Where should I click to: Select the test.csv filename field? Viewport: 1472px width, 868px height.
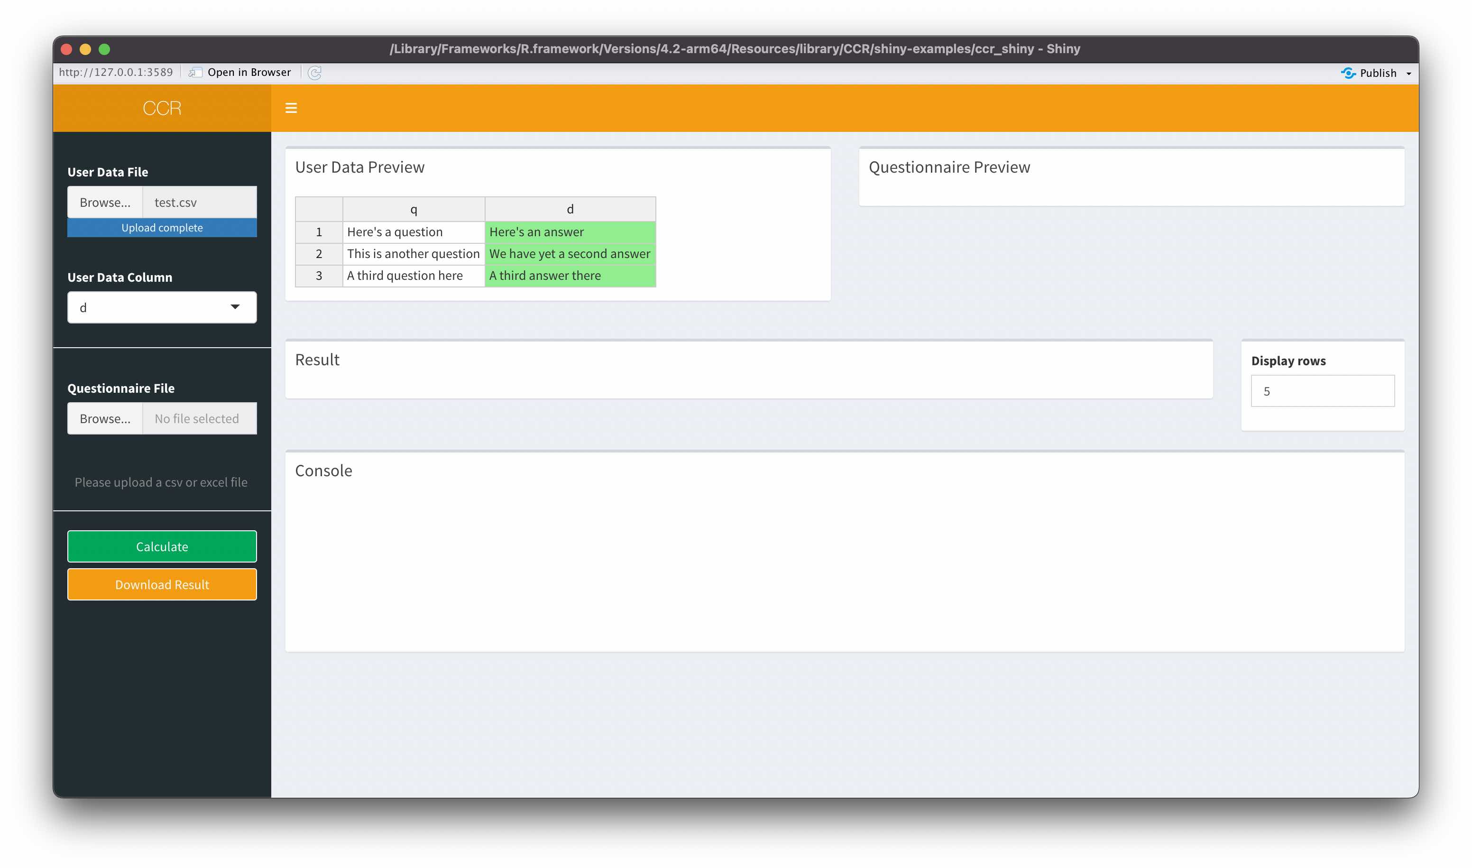[x=200, y=203]
